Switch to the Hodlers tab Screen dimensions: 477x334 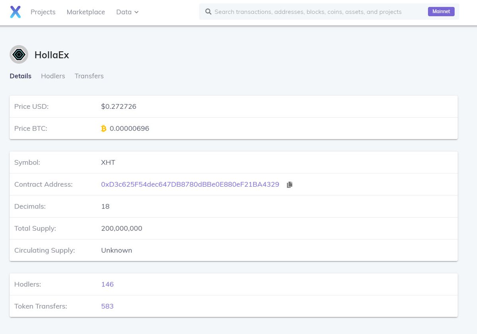(x=53, y=76)
